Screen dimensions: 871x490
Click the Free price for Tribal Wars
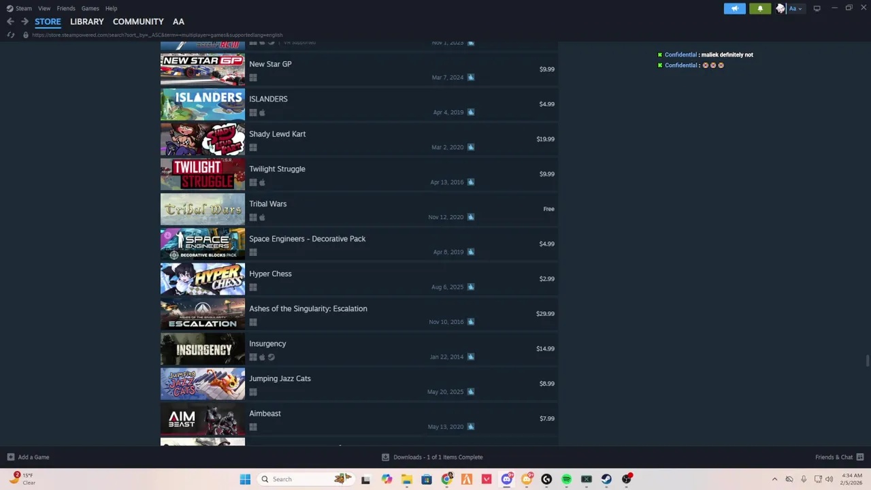(548, 209)
